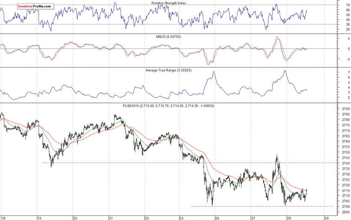Click the 2740 price axis label
This screenshot has width=351, height=220.
[346, 163]
